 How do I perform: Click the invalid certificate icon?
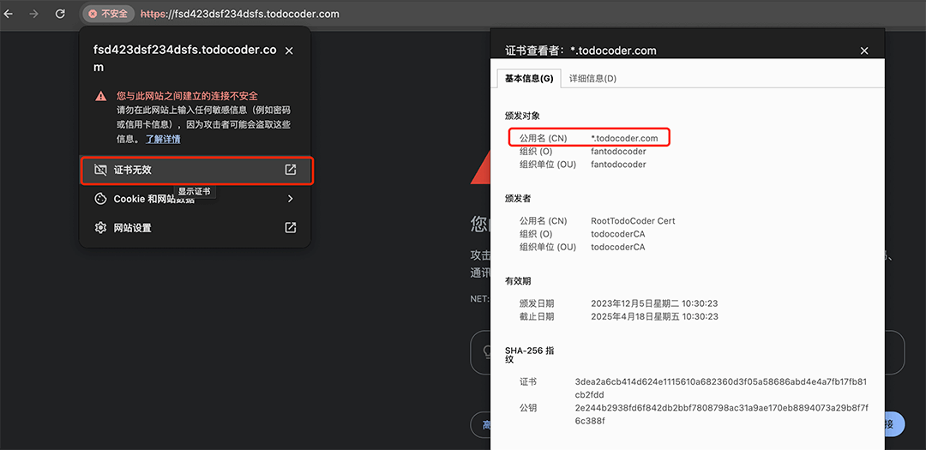pyautogui.click(x=101, y=170)
